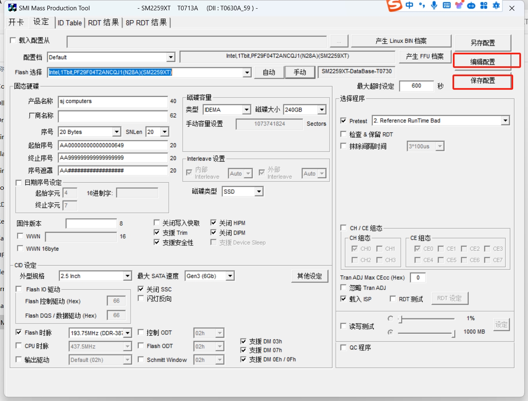The width and height of the screenshot is (528, 401).
Task: Open the 8P RDT 结果 tab
Action: pos(146,23)
